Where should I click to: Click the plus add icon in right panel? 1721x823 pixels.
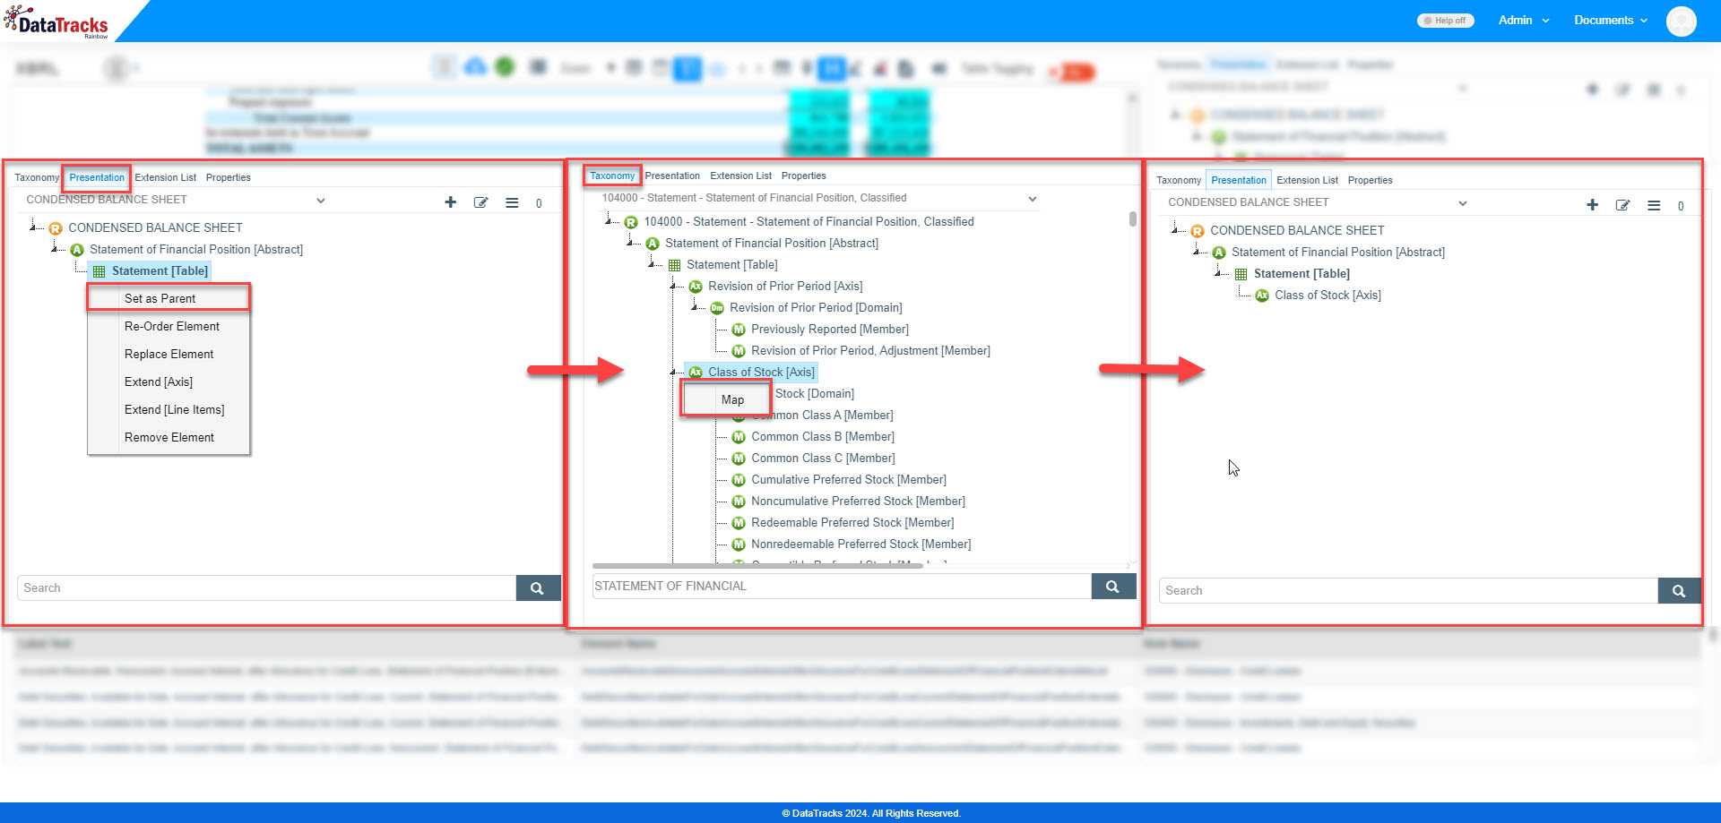coord(1593,205)
